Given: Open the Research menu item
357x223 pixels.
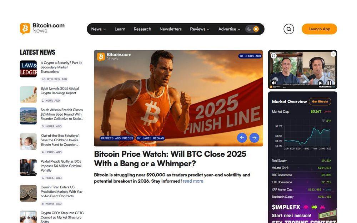Looking at the screenshot, I should pos(142,29).
